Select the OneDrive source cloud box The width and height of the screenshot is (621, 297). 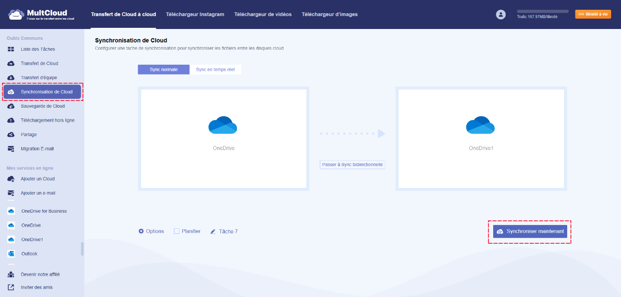coord(223,138)
